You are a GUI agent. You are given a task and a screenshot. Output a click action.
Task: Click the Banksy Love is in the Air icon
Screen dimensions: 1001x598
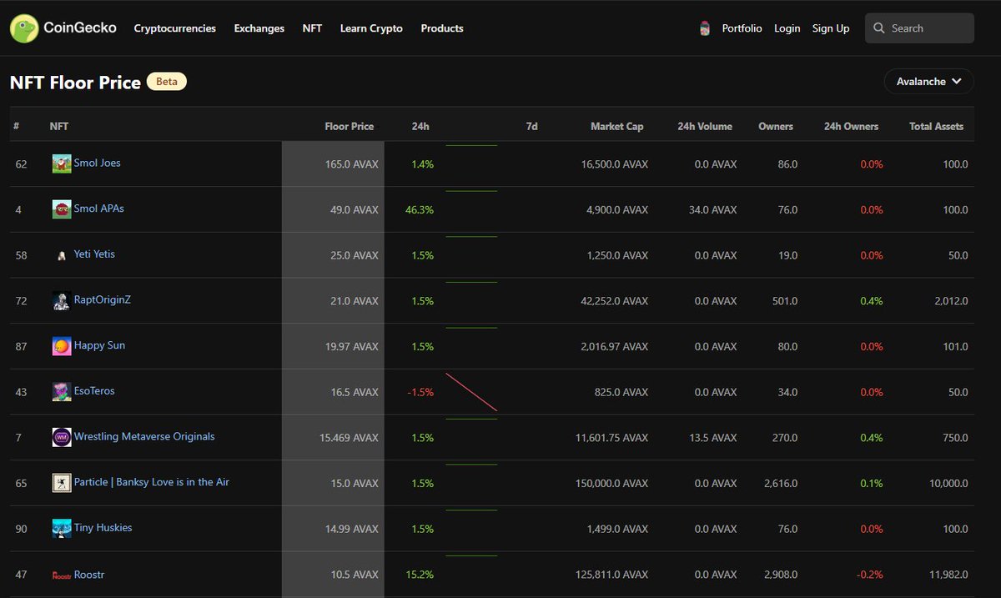coord(62,483)
